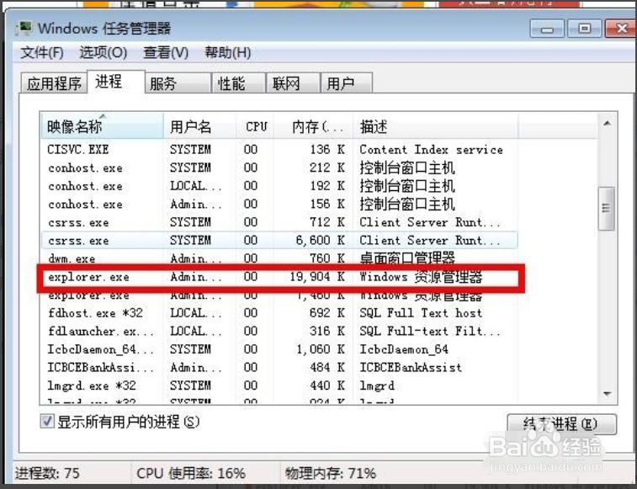Select csrss.exe row using 6,600 K
The image size is (637, 489).
[279, 240]
